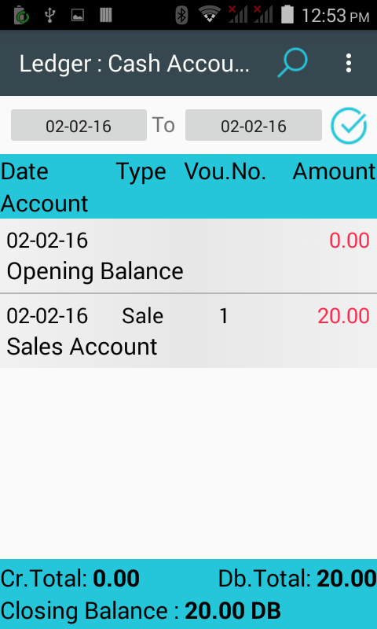The height and width of the screenshot is (629, 377).
Task: Tap the Amount column header
Action: pyautogui.click(x=334, y=171)
